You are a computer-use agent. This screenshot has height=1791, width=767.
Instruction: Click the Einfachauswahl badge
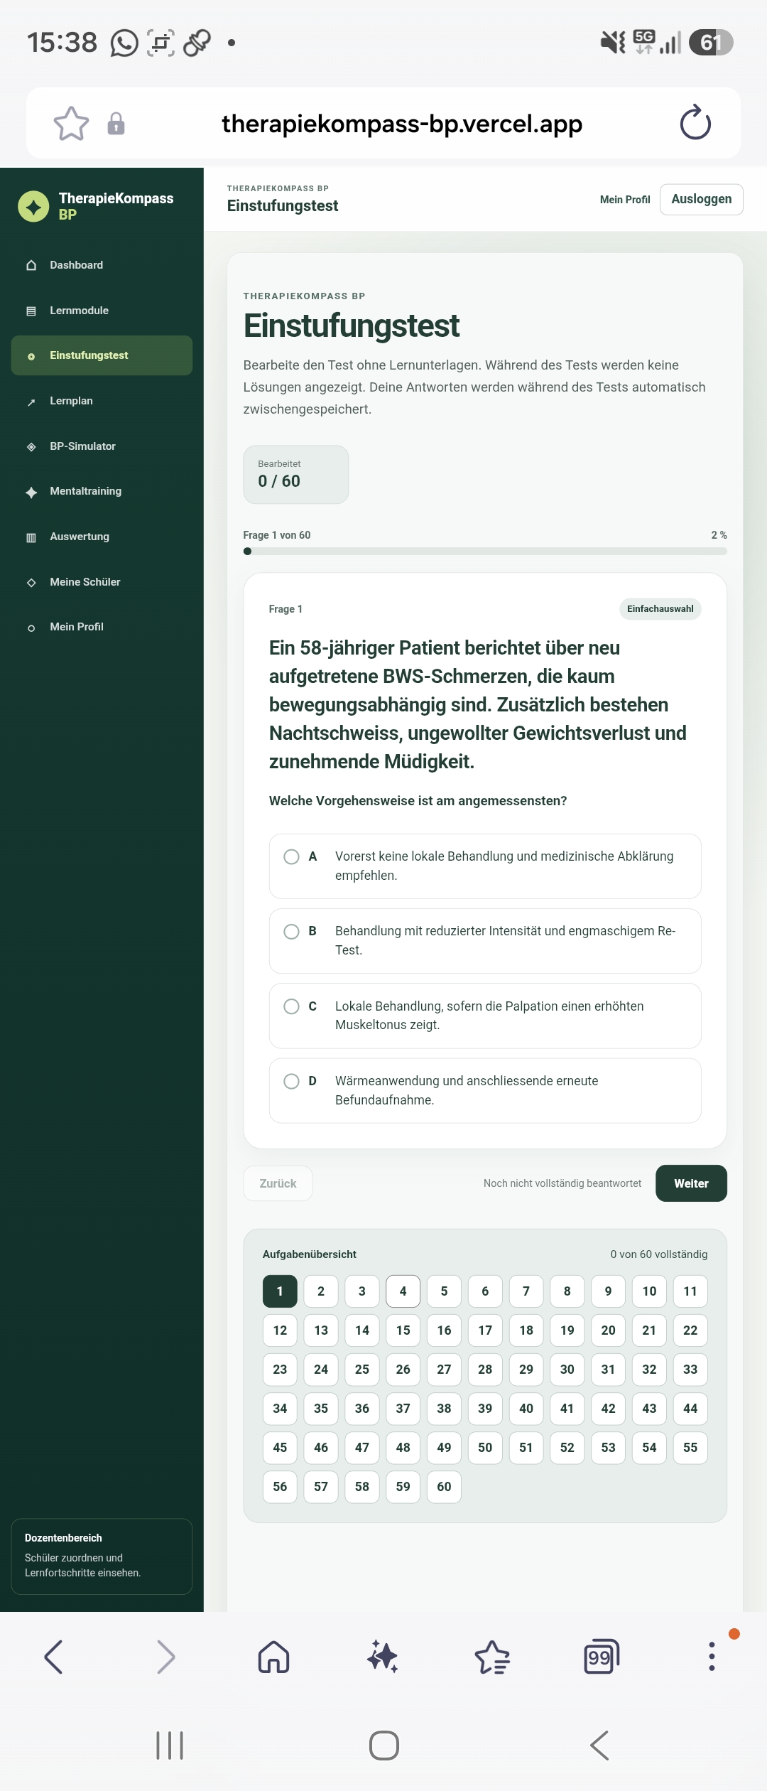pyautogui.click(x=660, y=609)
